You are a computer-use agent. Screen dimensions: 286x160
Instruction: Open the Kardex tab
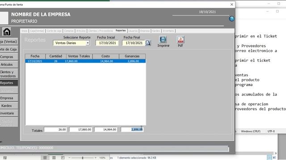pyautogui.click(x=156, y=31)
